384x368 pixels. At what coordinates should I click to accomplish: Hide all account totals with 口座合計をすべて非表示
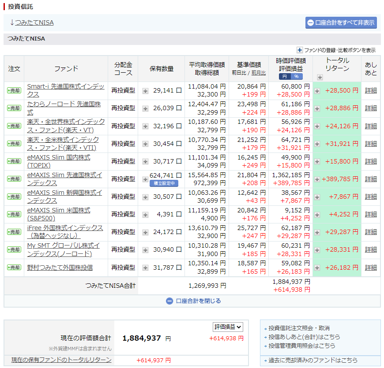[341, 23]
